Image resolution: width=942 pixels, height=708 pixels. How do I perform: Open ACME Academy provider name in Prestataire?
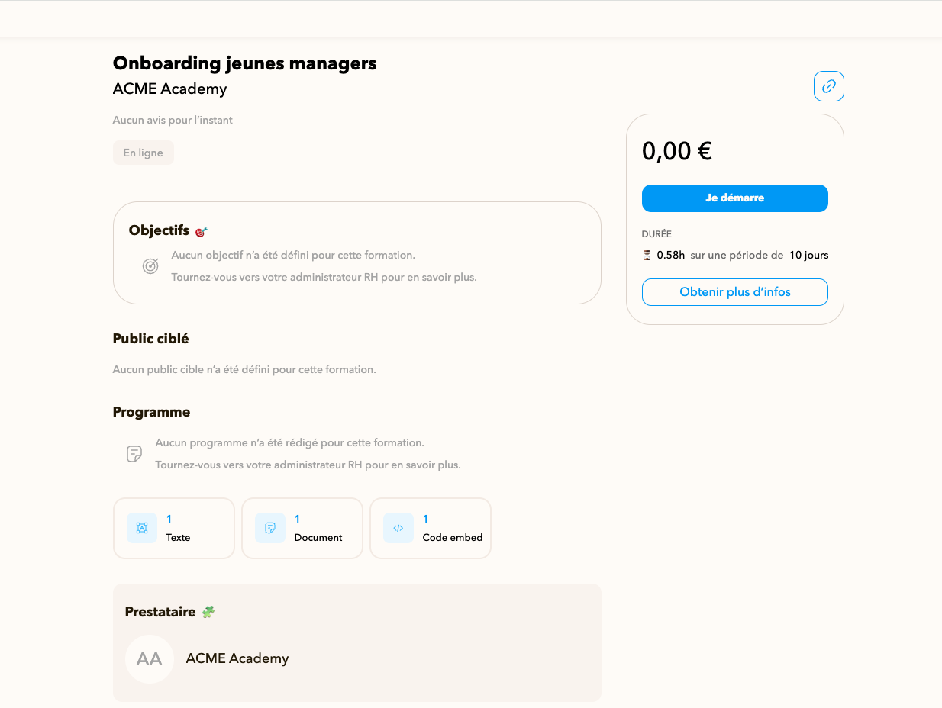[x=237, y=658]
